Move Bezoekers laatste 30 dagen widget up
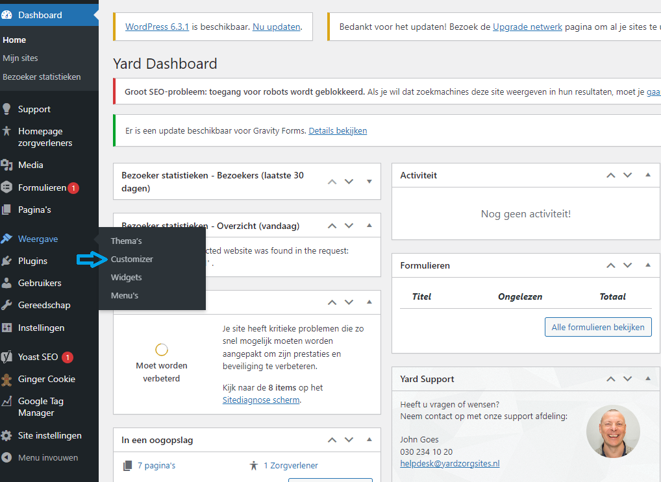661x482 pixels. tap(332, 182)
